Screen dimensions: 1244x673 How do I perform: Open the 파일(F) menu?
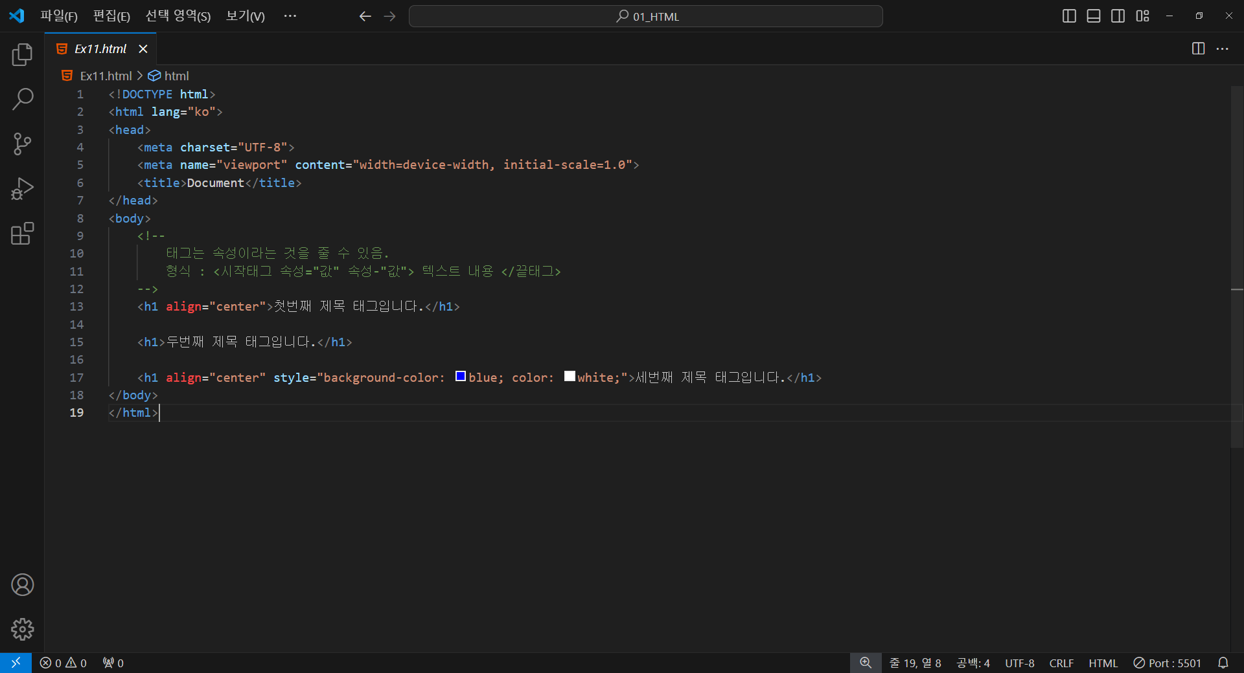[59, 16]
